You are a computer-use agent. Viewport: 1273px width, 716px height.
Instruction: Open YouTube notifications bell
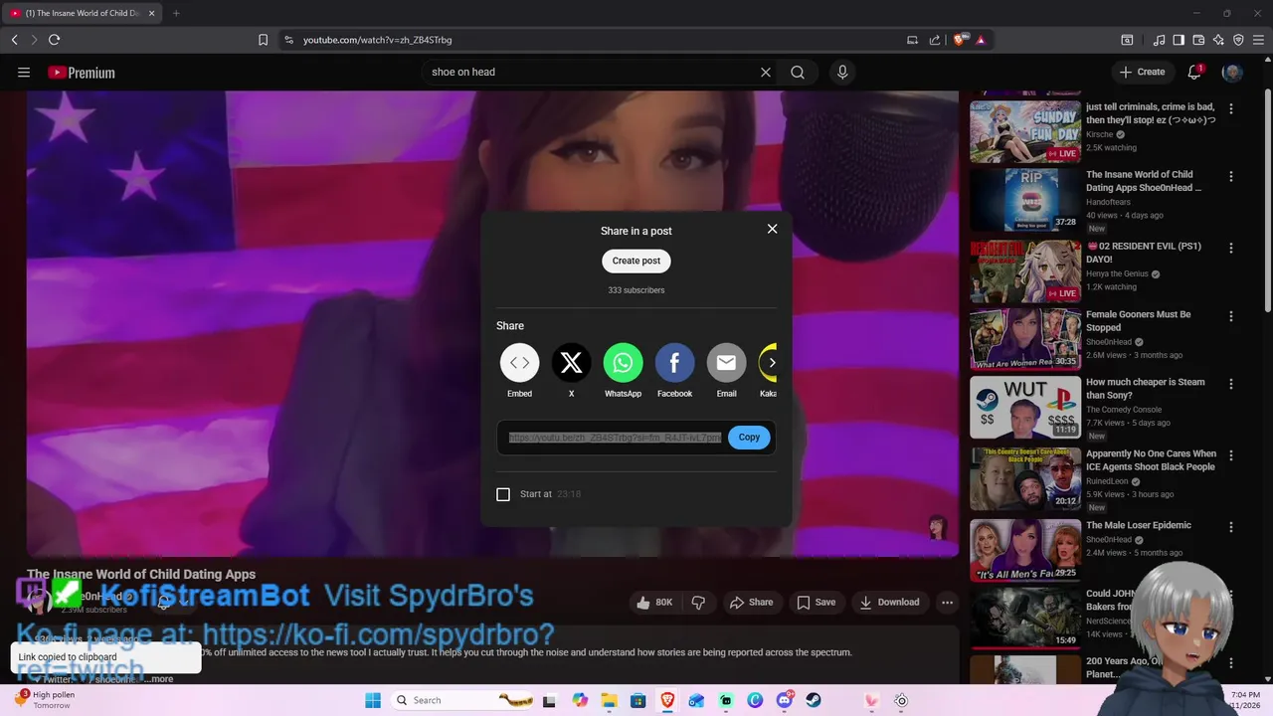point(1195,72)
